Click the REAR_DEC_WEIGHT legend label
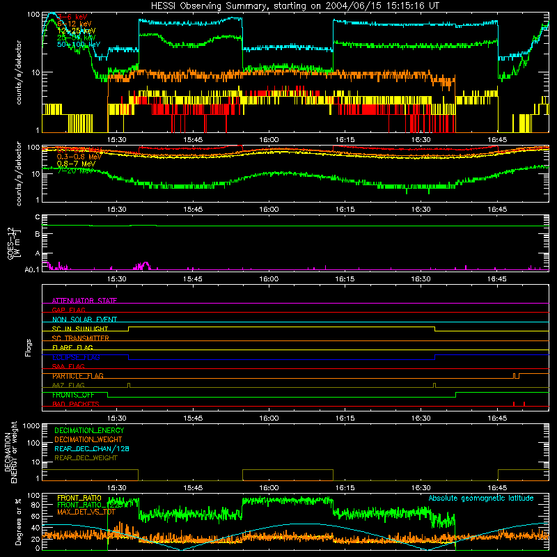Screen dimensions: 557x557 86,458
